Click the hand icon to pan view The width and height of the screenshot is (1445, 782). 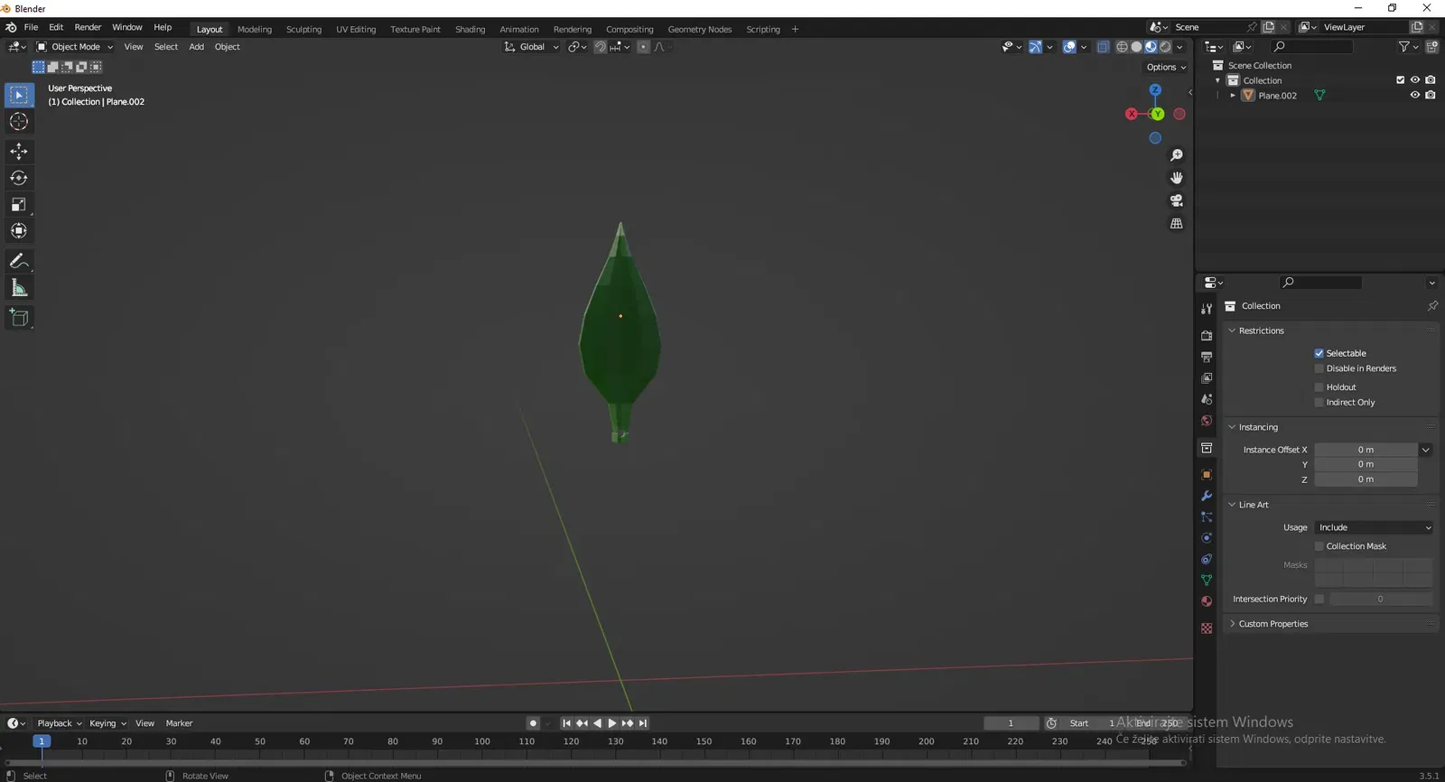click(x=1176, y=178)
